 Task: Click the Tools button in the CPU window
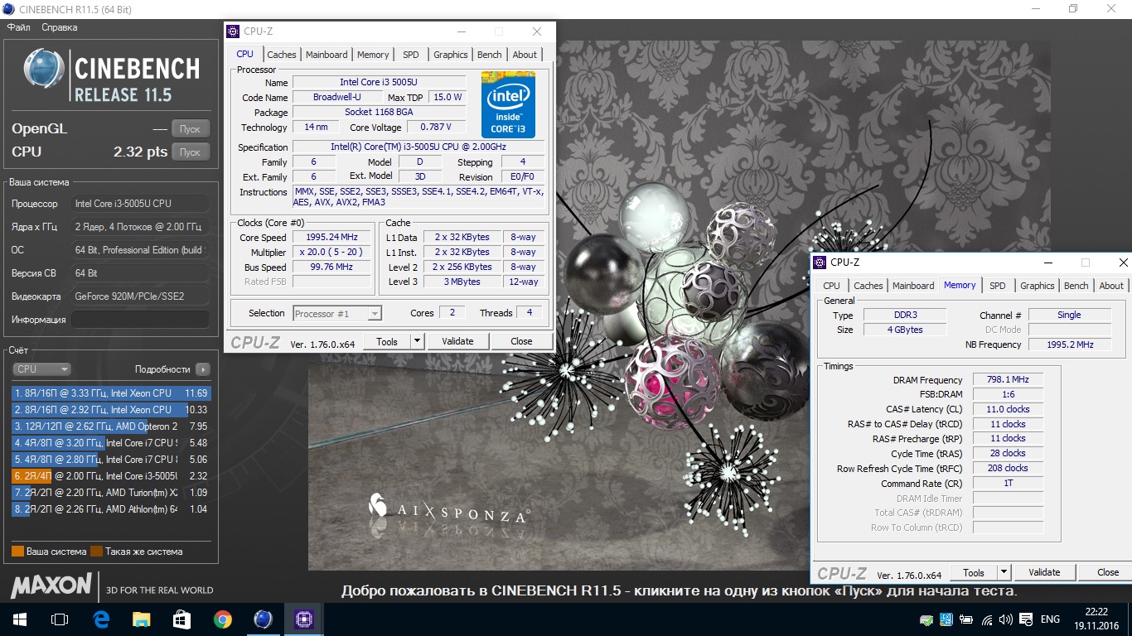tap(387, 341)
